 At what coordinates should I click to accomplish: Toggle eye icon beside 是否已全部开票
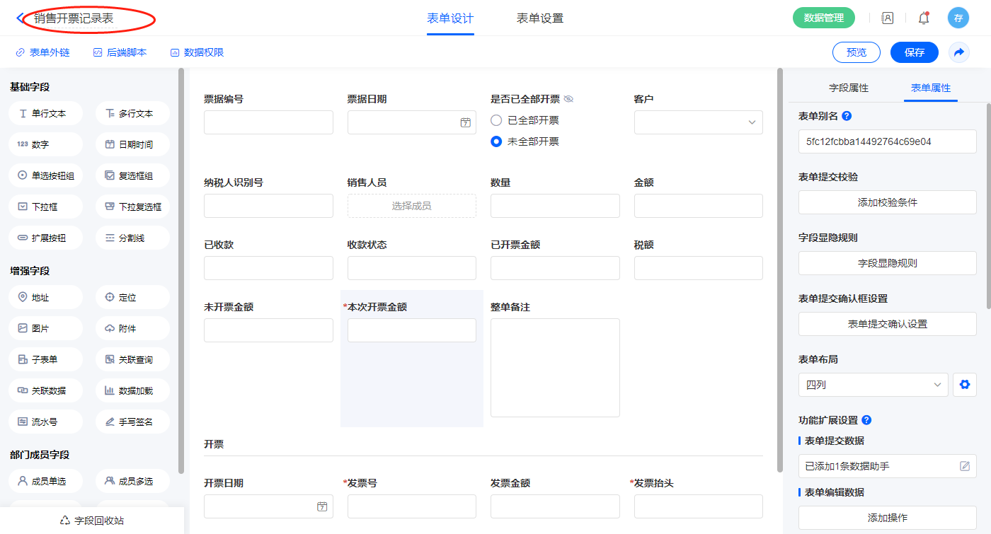click(x=568, y=99)
